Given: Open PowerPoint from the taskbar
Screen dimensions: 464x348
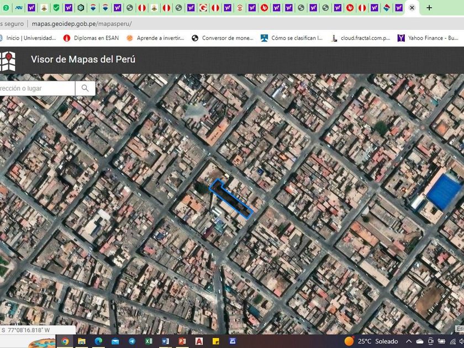Looking at the screenshot, I should [182, 341].
